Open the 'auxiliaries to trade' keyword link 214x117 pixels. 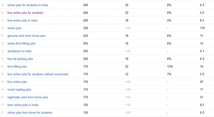[x=19, y=51]
